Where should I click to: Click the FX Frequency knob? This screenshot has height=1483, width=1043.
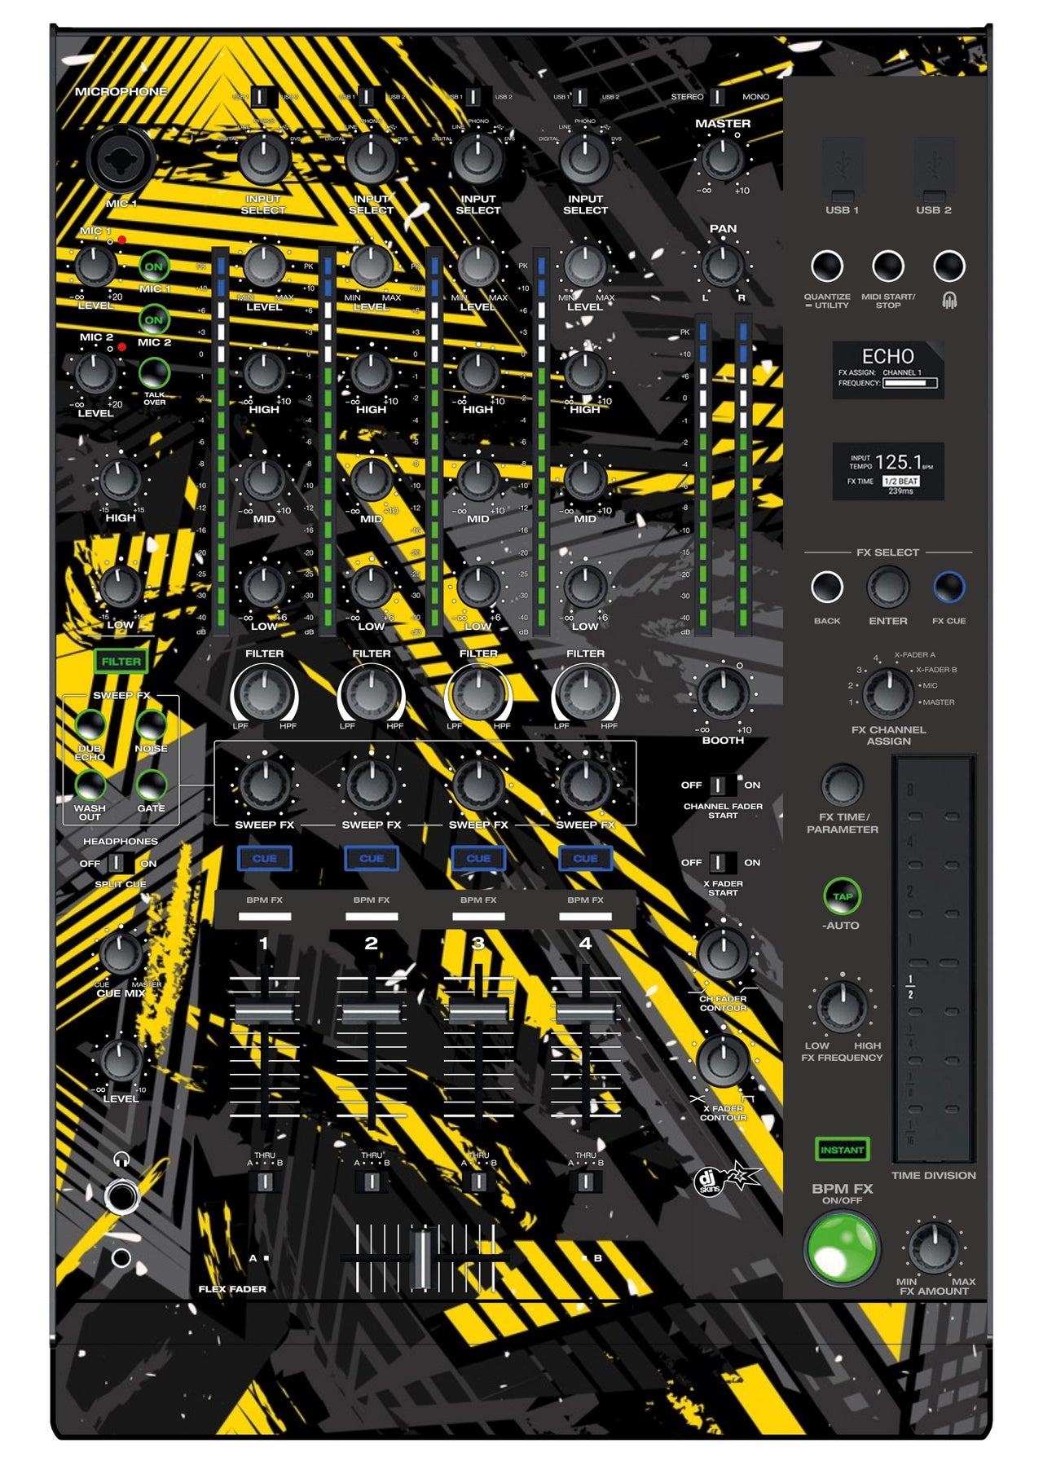843,1007
